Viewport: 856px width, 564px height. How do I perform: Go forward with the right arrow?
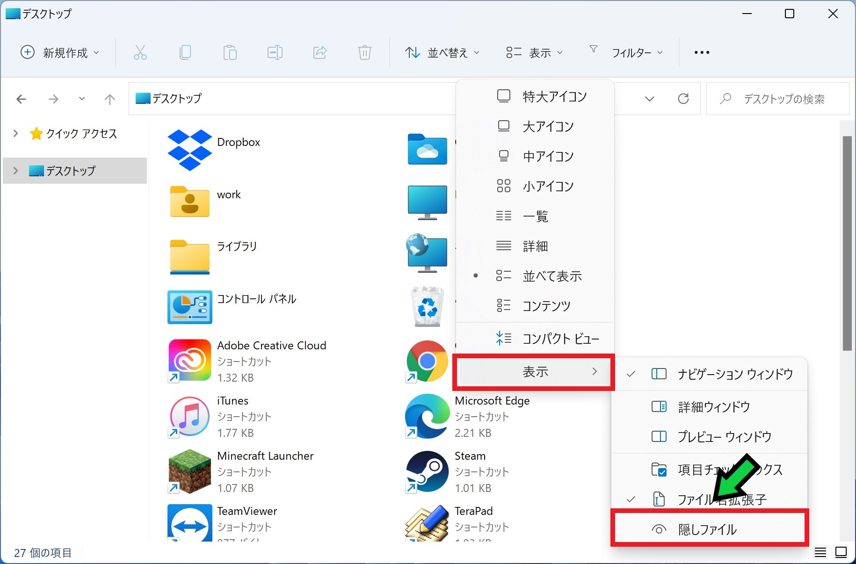pyautogui.click(x=53, y=99)
